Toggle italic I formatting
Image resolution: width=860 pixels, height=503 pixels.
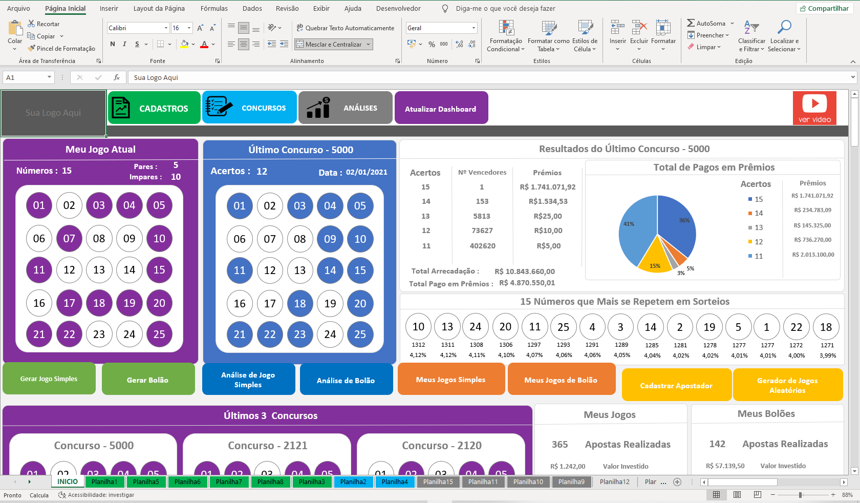pos(124,44)
